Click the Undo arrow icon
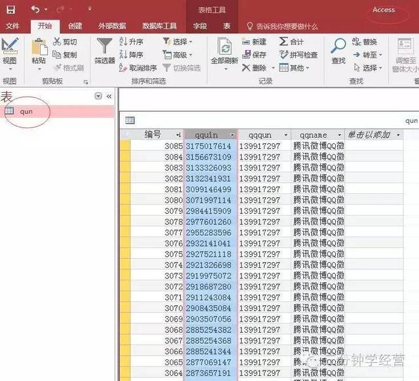 pos(35,10)
